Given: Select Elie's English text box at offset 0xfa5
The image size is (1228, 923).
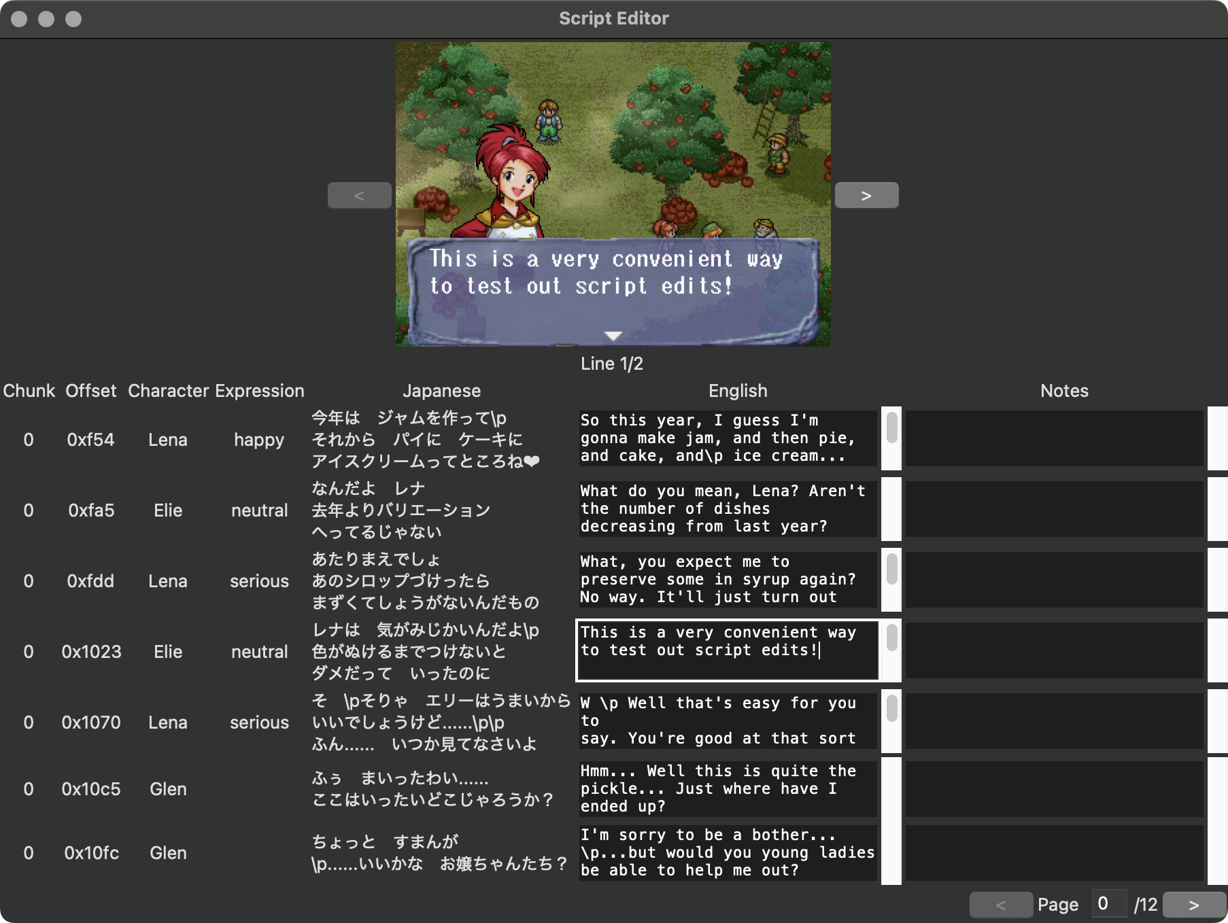Looking at the screenshot, I should coord(726,509).
